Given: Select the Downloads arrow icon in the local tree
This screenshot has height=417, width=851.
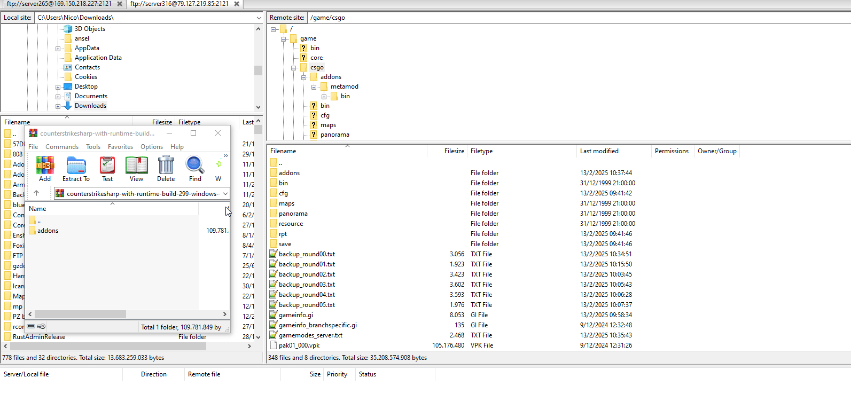Looking at the screenshot, I should click(68, 106).
